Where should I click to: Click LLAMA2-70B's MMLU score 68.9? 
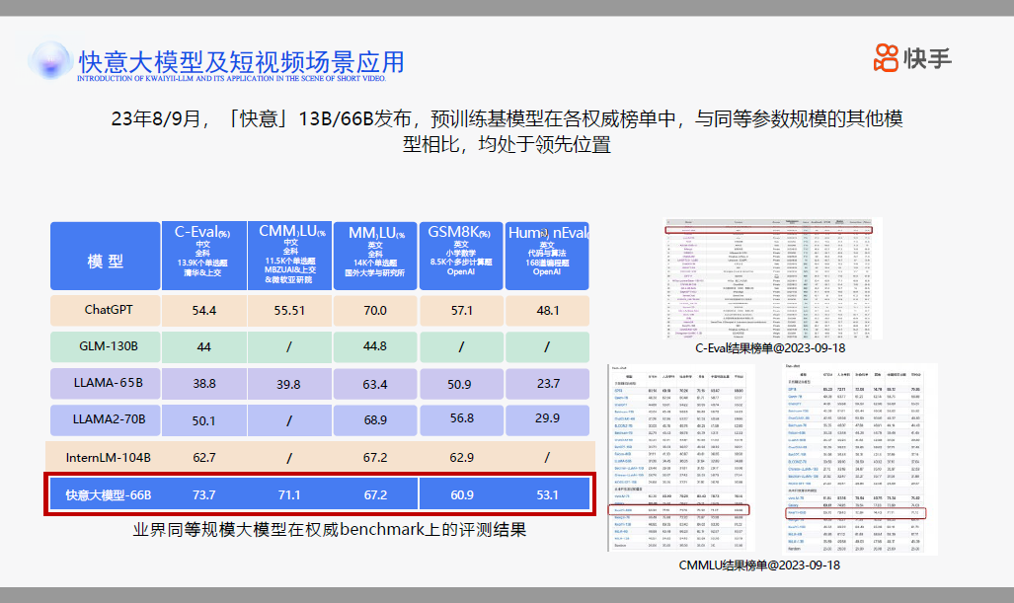[375, 420]
